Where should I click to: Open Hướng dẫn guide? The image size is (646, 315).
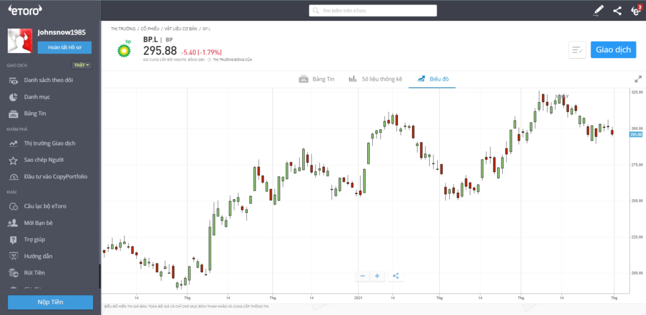point(38,256)
